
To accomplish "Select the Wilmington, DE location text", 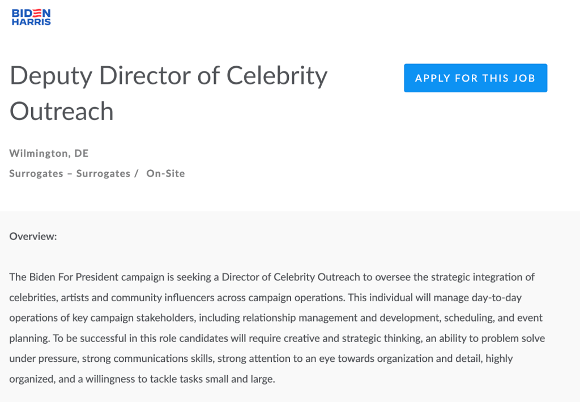I will (49, 153).
